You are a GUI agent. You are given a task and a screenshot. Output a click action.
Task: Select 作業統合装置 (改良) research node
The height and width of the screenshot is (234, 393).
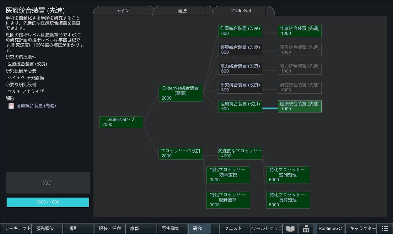point(240,31)
